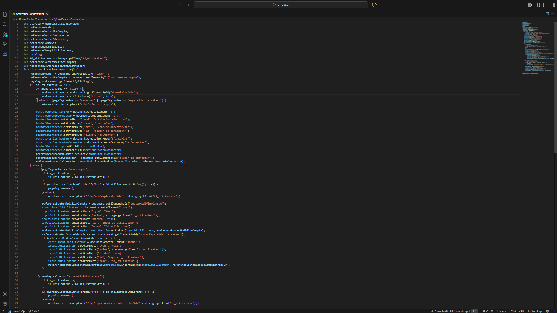
Task: Select the verificationConnection.js editor tab
Action: (30, 14)
